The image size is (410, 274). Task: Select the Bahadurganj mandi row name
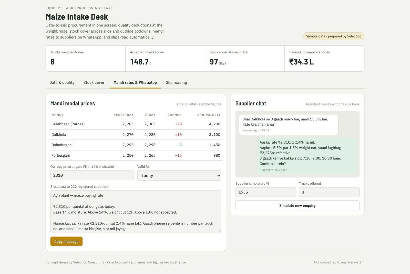62,145
